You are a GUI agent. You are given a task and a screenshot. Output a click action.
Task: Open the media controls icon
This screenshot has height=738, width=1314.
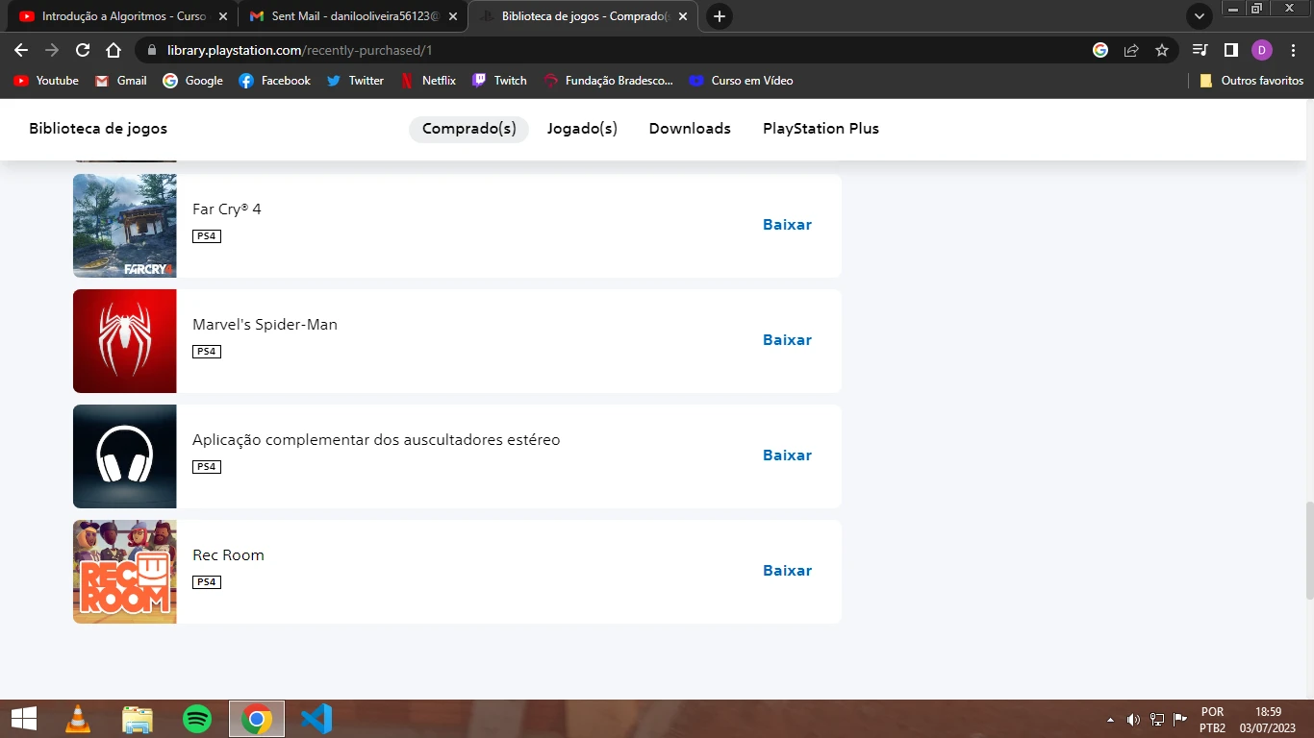1200,50
